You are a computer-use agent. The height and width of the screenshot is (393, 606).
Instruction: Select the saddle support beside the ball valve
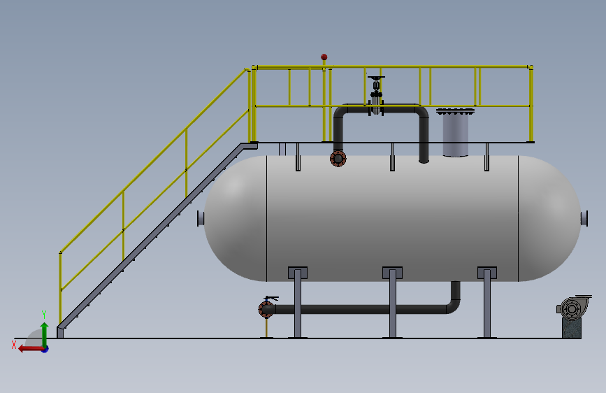tap(298, 302)
